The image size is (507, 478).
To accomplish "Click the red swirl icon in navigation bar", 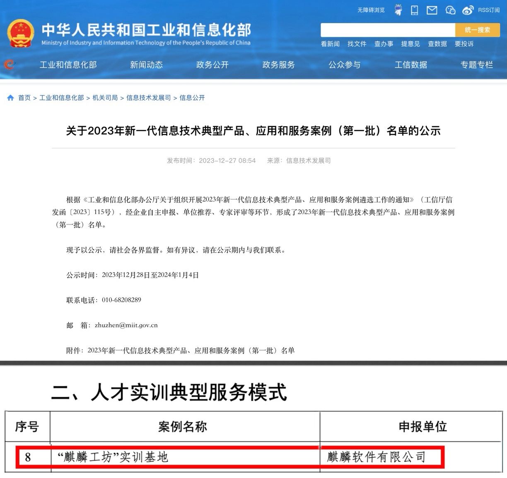I will (9, 65).
